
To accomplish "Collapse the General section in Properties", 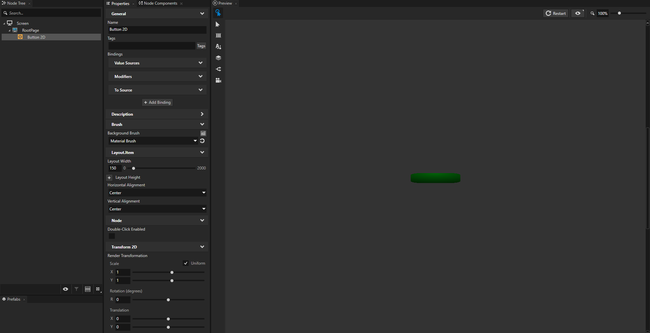I will [x=202, y=14].
